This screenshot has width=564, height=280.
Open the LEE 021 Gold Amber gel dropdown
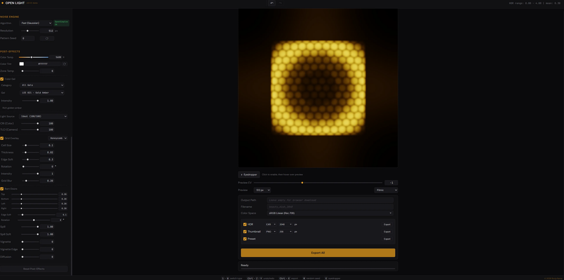pyautogui.click(x=42, y=93)
